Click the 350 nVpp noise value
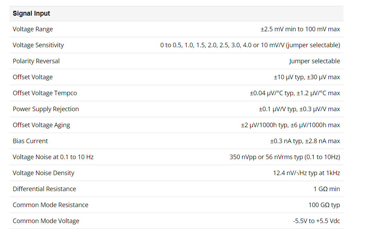390x229 pixels. pyautogui.click(x=285, y=157)
